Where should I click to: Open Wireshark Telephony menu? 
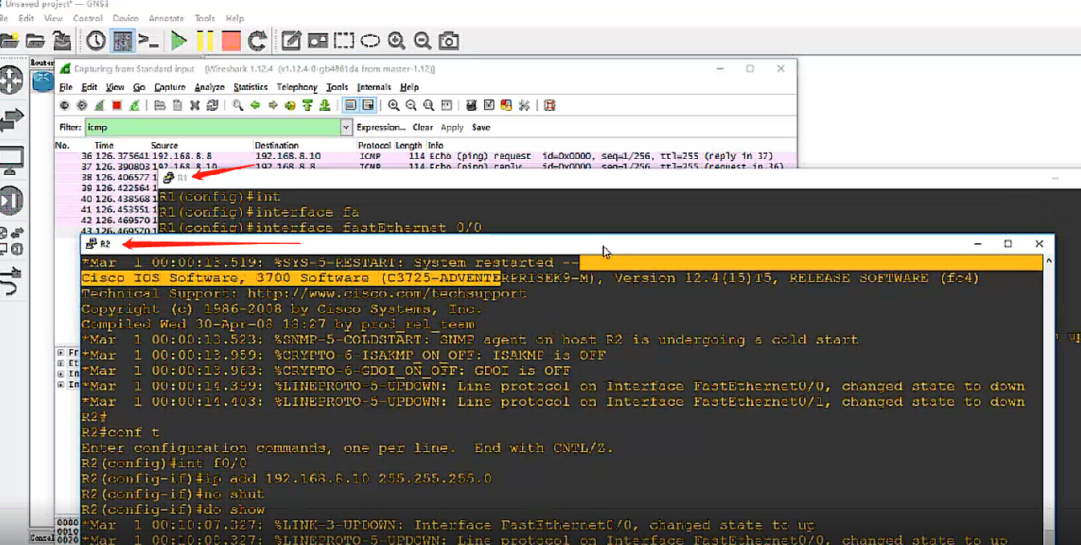point(297,87)
